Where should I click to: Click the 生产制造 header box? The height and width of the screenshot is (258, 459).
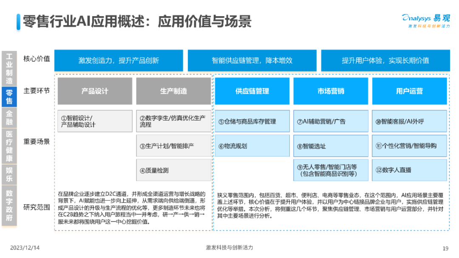click(x=173, y=91)
